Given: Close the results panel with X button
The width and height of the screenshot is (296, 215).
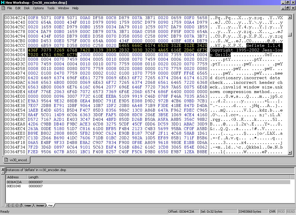Looking at the screenshot, I should coord(3,169).
